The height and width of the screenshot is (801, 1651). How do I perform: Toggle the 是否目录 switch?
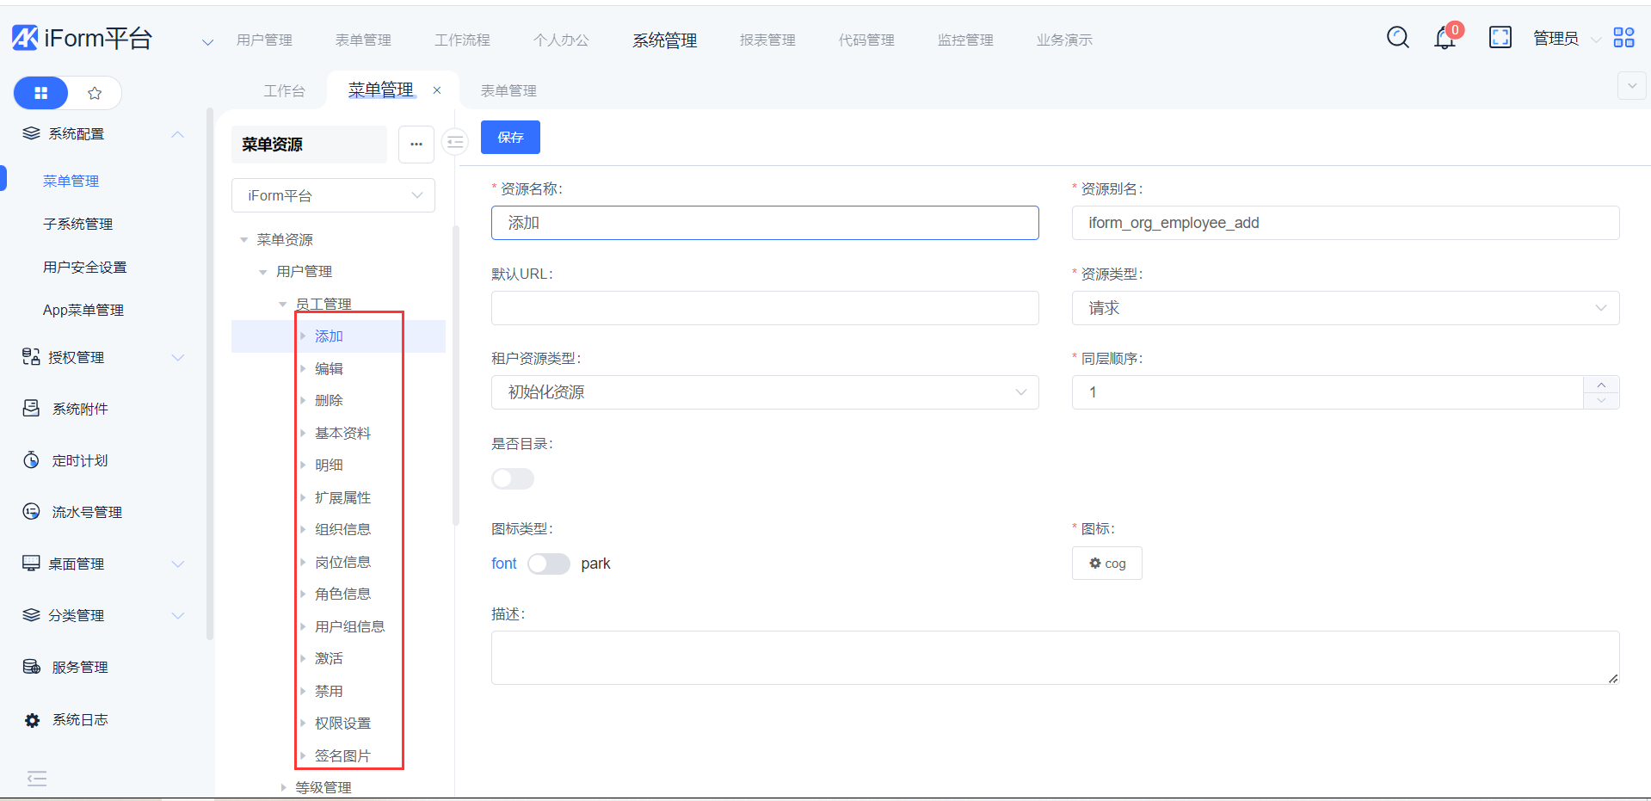pyautogui.click(x=513, y=478)
